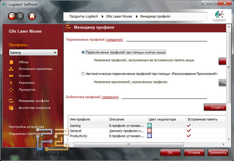Click the Отмена button
The image size is (234, 161).
click(x=194, y=153)
